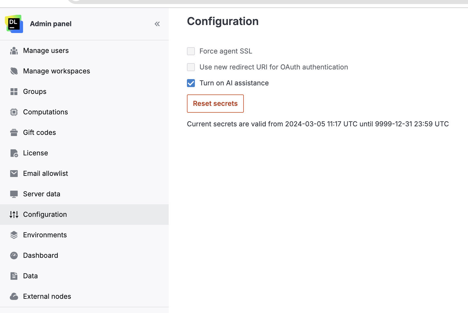Click the DL Admin panel logo
The height and width of the screenshot is (313, 468).
pyautogui.click(x=14, y=24)
